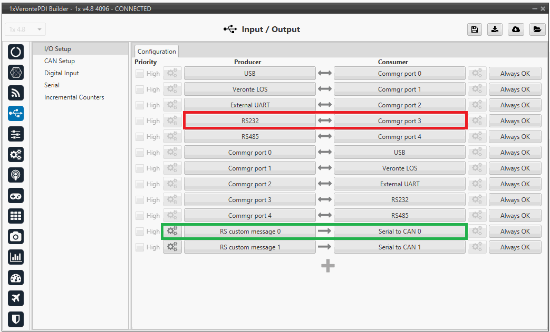Open the gamepad icon in sidebar
The image size is (550, 332).
click(16, 196)
